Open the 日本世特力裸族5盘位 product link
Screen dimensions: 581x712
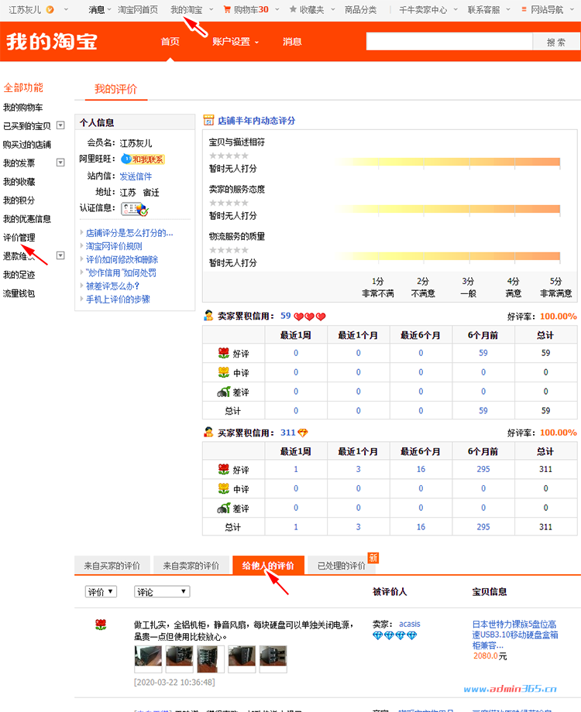[515, 635]
